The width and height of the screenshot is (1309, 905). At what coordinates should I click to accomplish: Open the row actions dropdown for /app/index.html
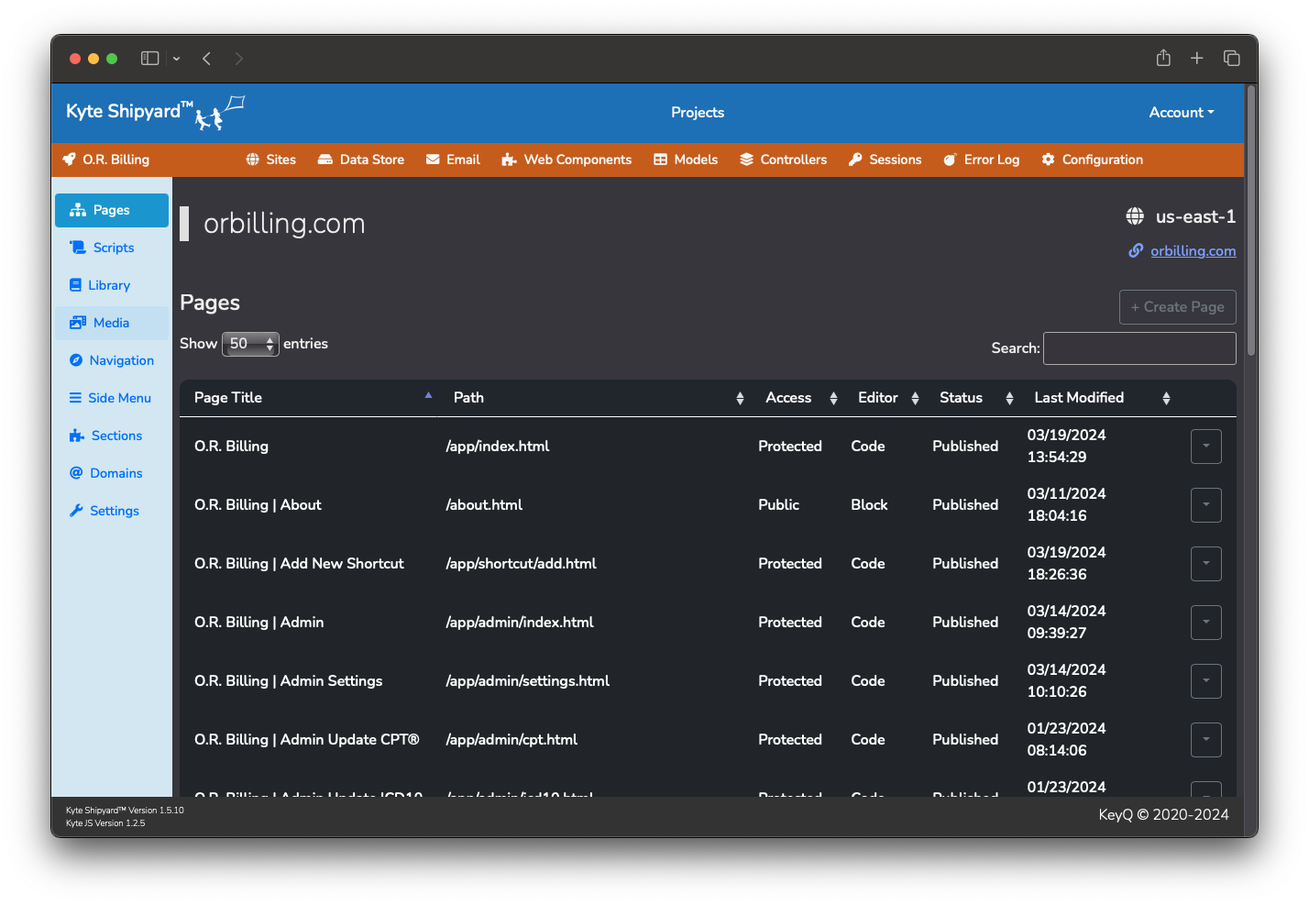click(1206, 447)
